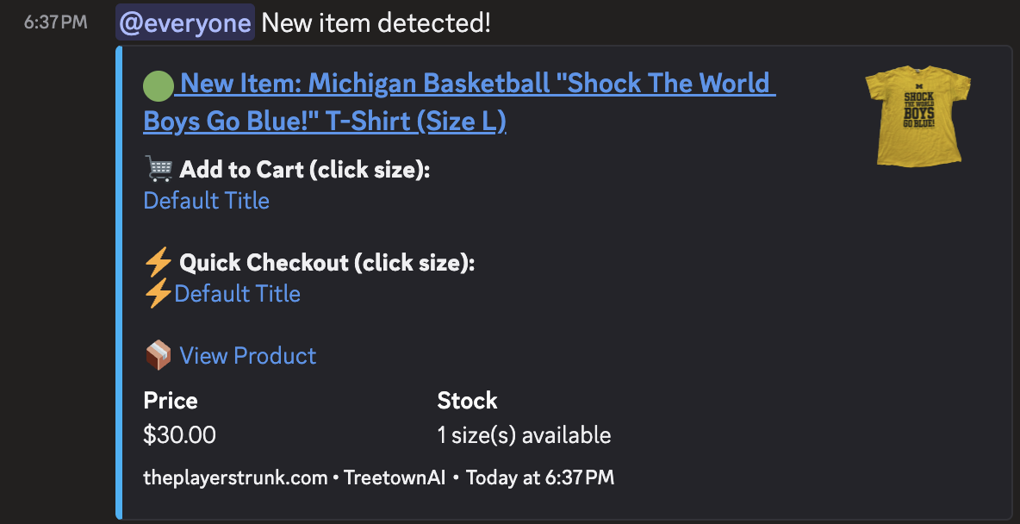
Task: Click the $30.00 price value
Action: point(180,435)
